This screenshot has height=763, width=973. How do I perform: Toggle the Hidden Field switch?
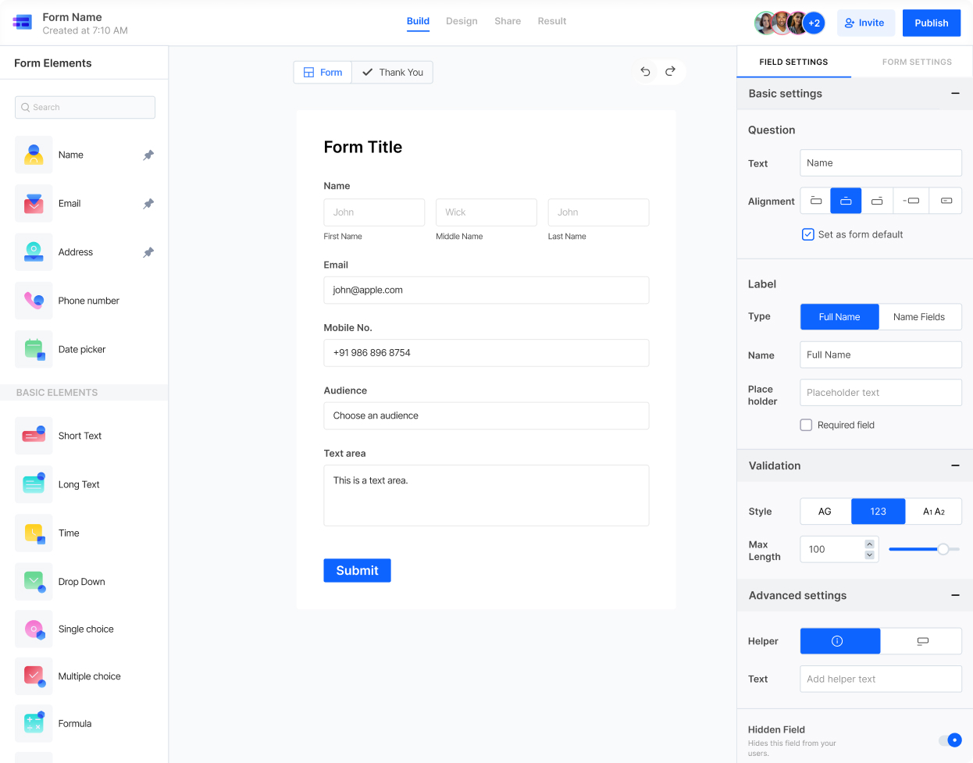click(950, 740)
